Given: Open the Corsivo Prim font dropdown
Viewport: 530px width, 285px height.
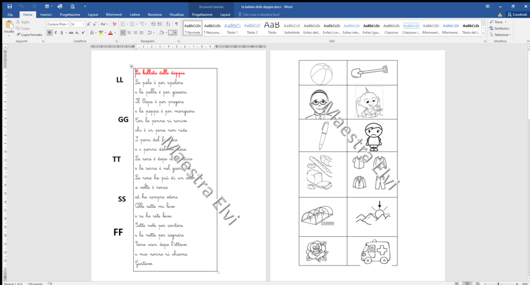Looking at the screenshot, I should point(58,24).
